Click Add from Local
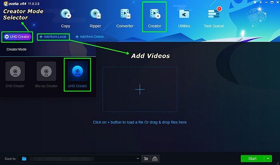Image resolution: width=280 pixels, height=165 pixels. click(53, 37)
